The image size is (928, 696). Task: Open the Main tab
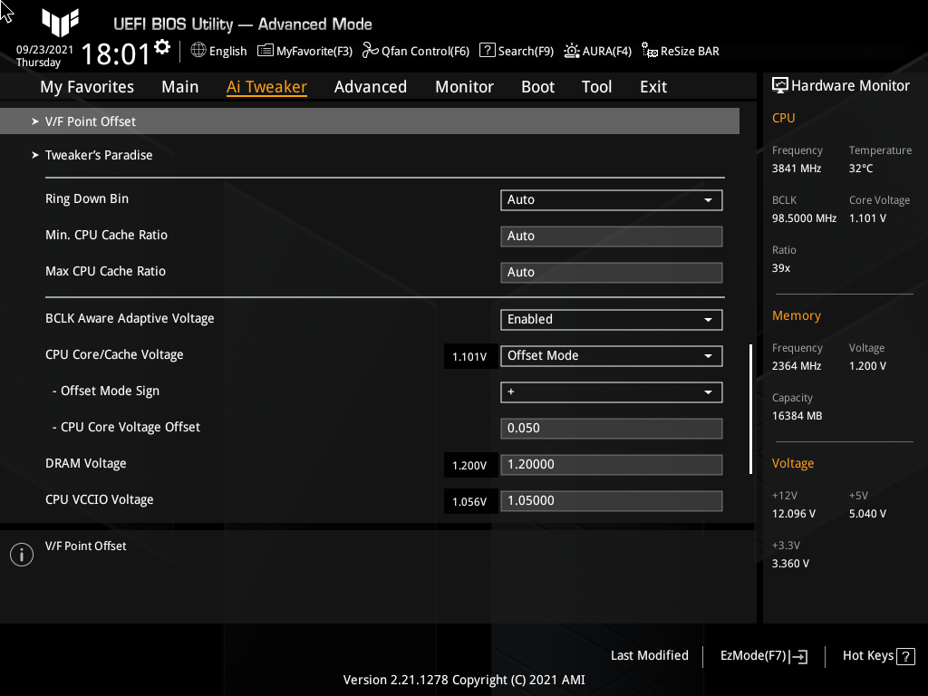click(180, 87)
